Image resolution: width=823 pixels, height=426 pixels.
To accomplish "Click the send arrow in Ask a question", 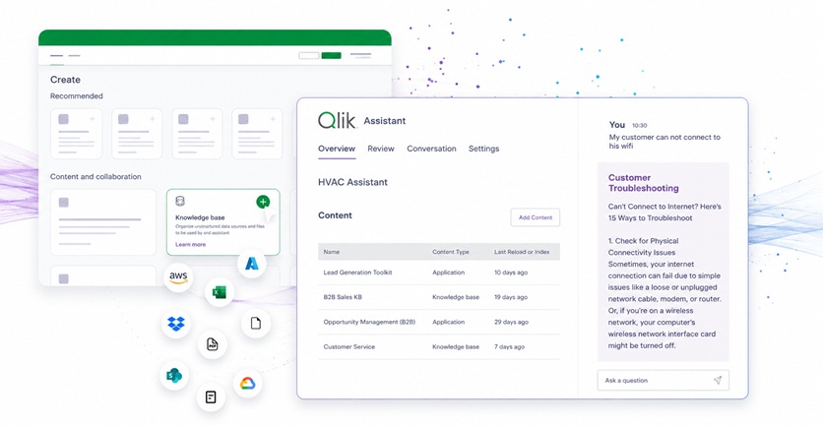I will pos(718,381).
